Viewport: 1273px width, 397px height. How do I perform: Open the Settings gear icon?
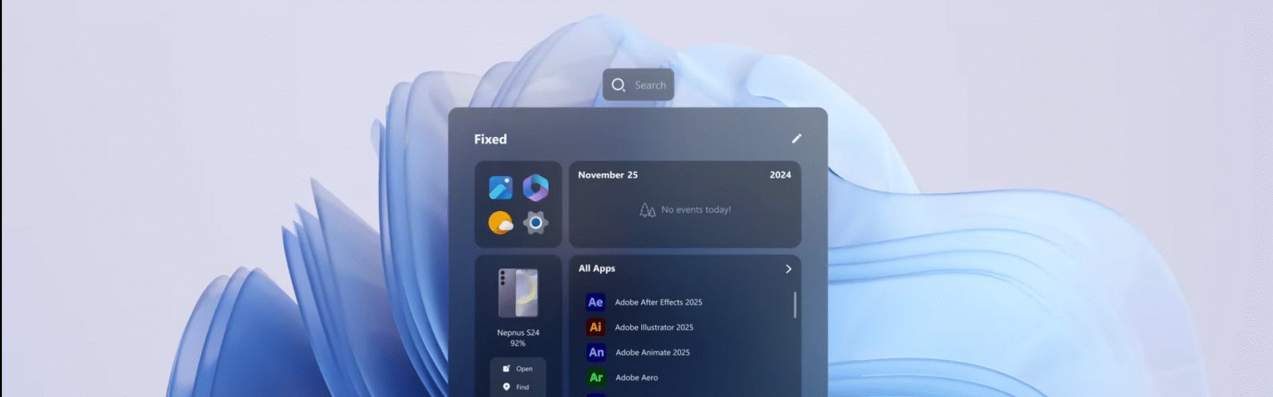pos(536,223)
